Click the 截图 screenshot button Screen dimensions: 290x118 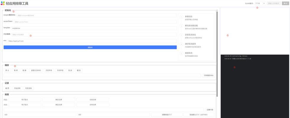coord(7,88)
